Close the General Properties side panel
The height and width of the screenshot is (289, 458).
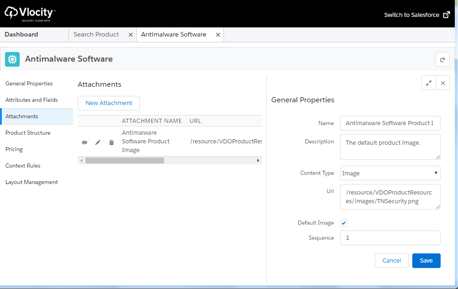[x=443, y=83]
